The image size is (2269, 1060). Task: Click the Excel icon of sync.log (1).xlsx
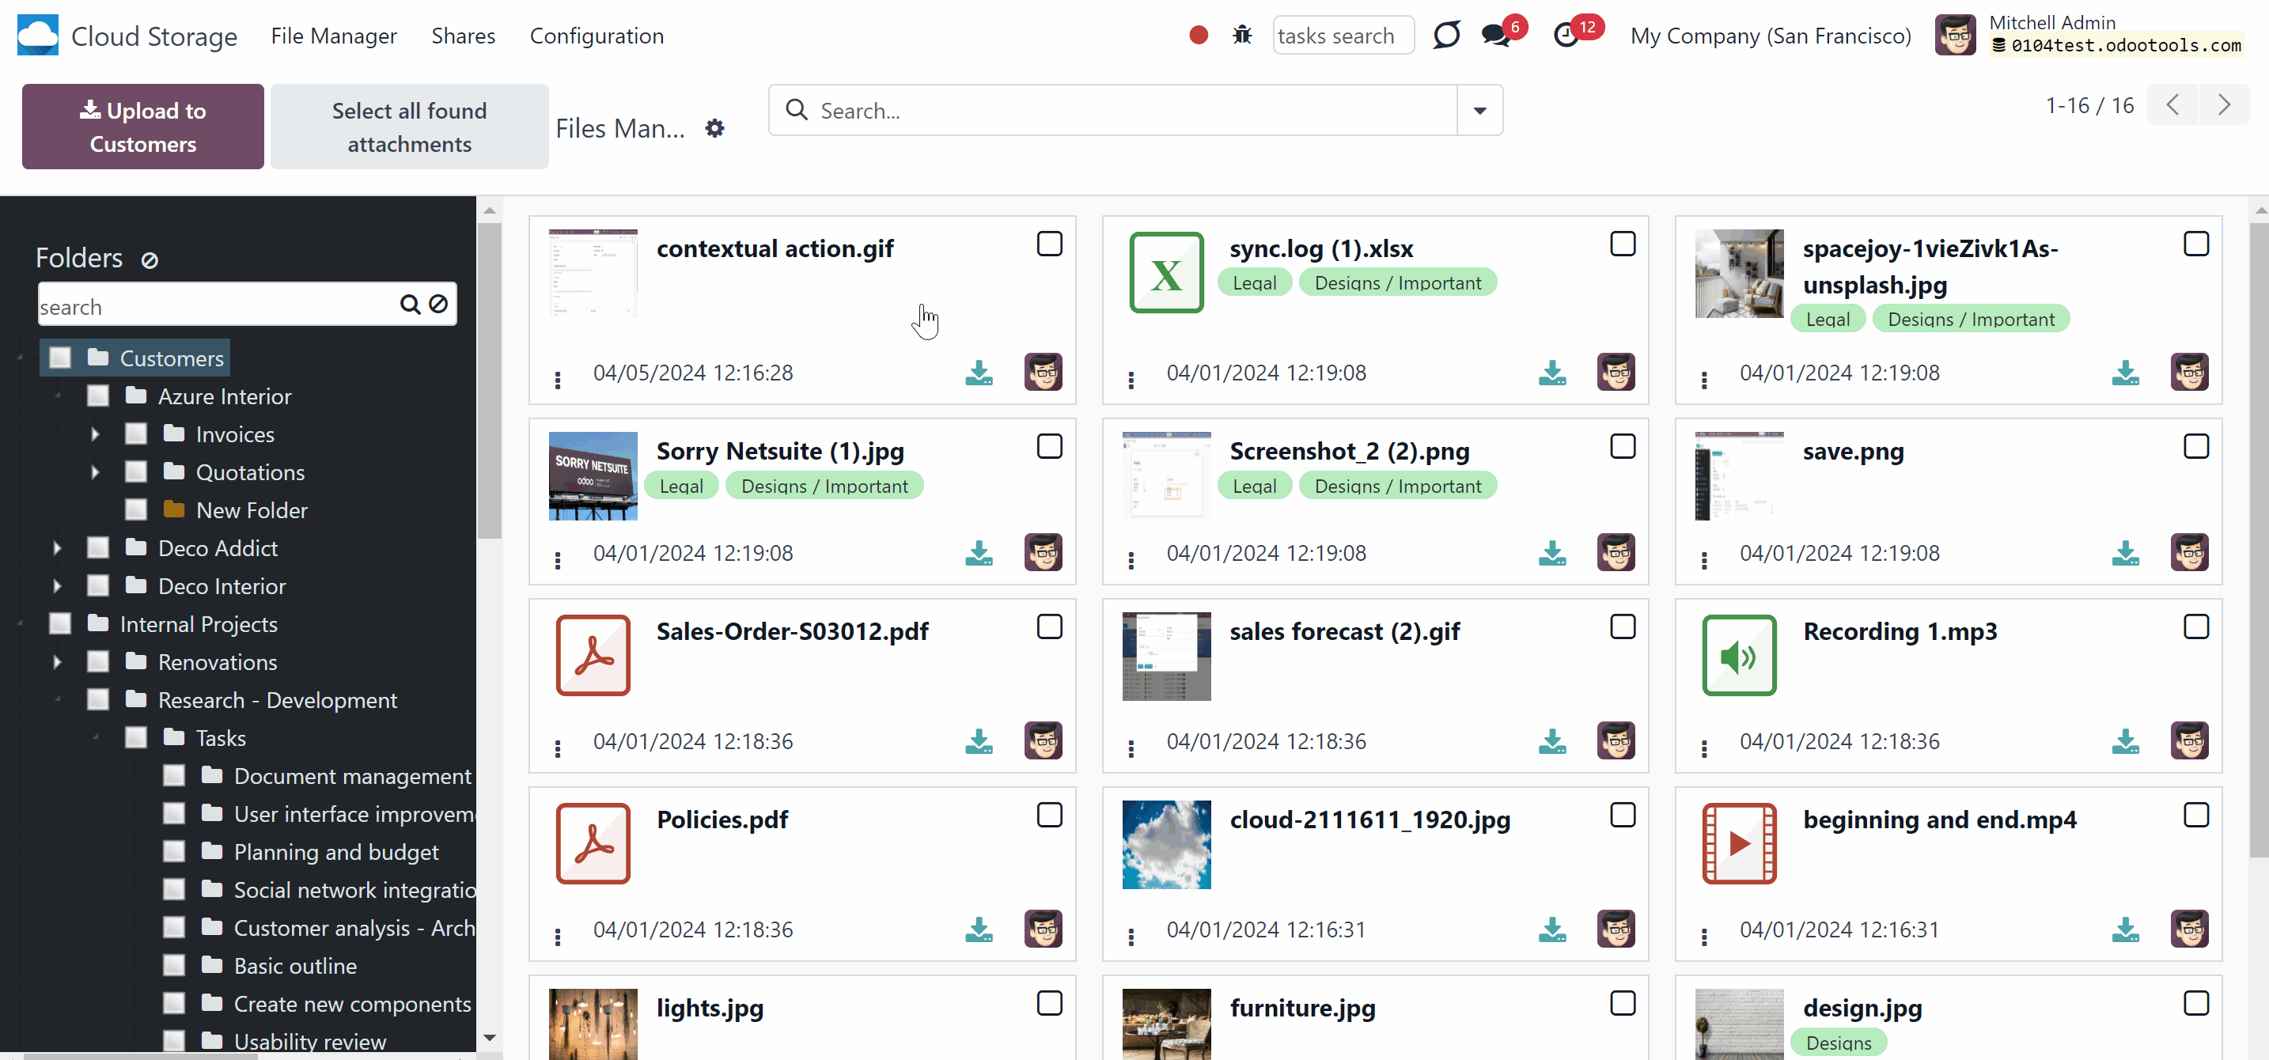point(1166,273)
